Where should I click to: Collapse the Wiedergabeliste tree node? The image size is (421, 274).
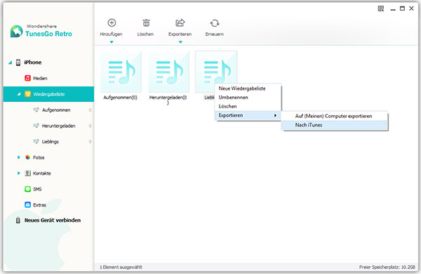[x=19, y=94]
